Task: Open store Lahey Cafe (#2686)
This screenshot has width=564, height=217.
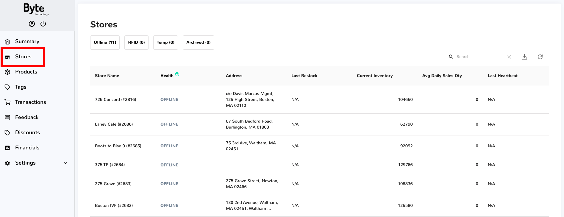Action: click(x=114, y=124)
